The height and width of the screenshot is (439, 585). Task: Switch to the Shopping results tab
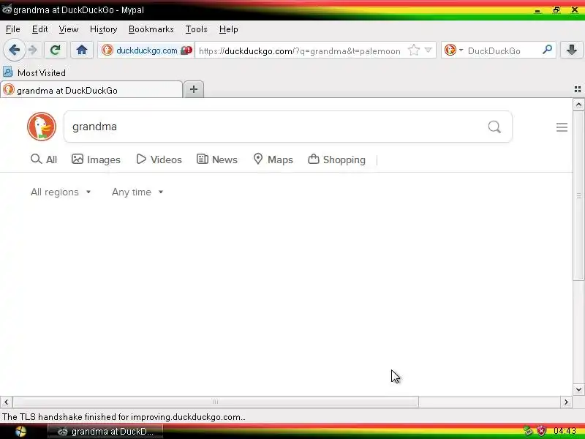(336, 160)
